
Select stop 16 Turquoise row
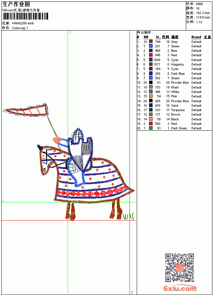[175, 110]
